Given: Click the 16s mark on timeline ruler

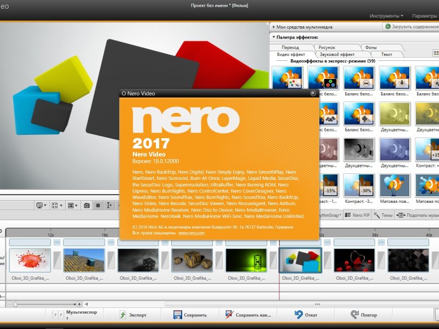Looking at the screenshot, I should (105, 235).
